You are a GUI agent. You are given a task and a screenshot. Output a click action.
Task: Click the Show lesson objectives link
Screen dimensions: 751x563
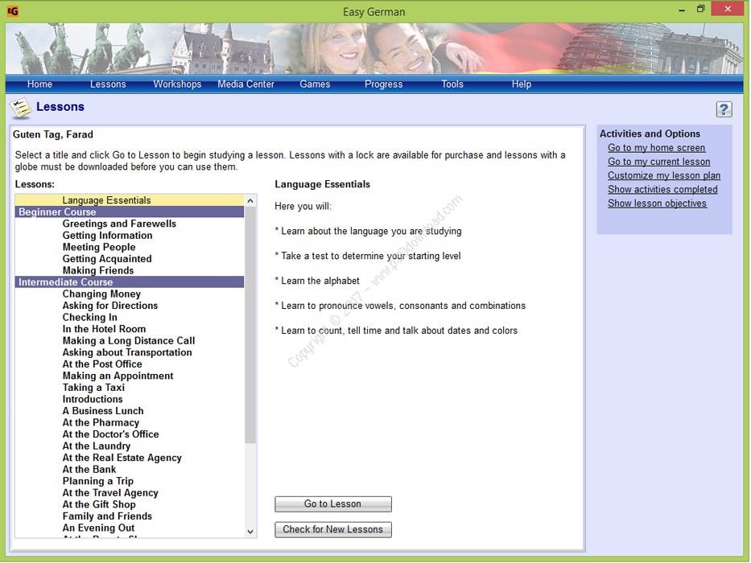(657, 203)
